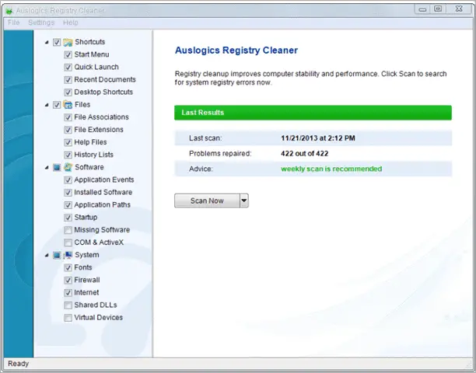Enable the Virtual Devices checkbox
Screen dimensions: 476x373
tap(68, 318)
